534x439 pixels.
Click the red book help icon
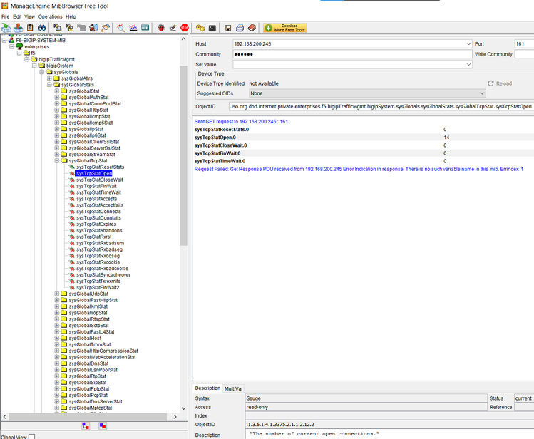tap(251, 28)
